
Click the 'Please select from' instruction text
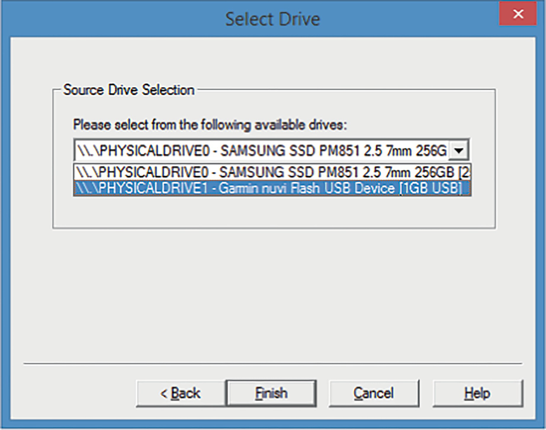coord(210,125)
